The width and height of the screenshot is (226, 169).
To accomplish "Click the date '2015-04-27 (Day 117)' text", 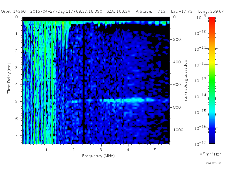I will [53, 11].
